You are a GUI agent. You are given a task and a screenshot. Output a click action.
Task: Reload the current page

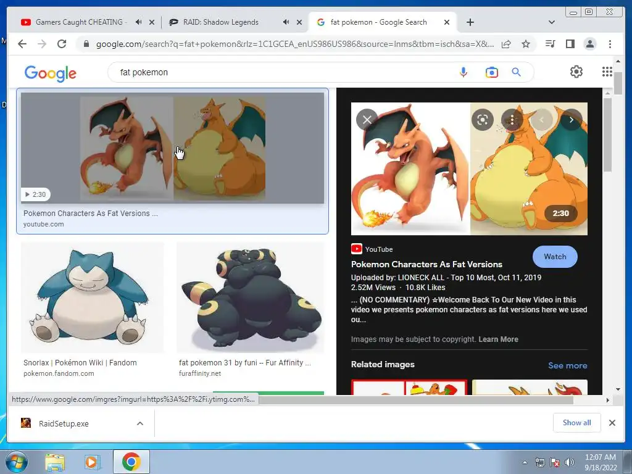(x=62, y=44)
